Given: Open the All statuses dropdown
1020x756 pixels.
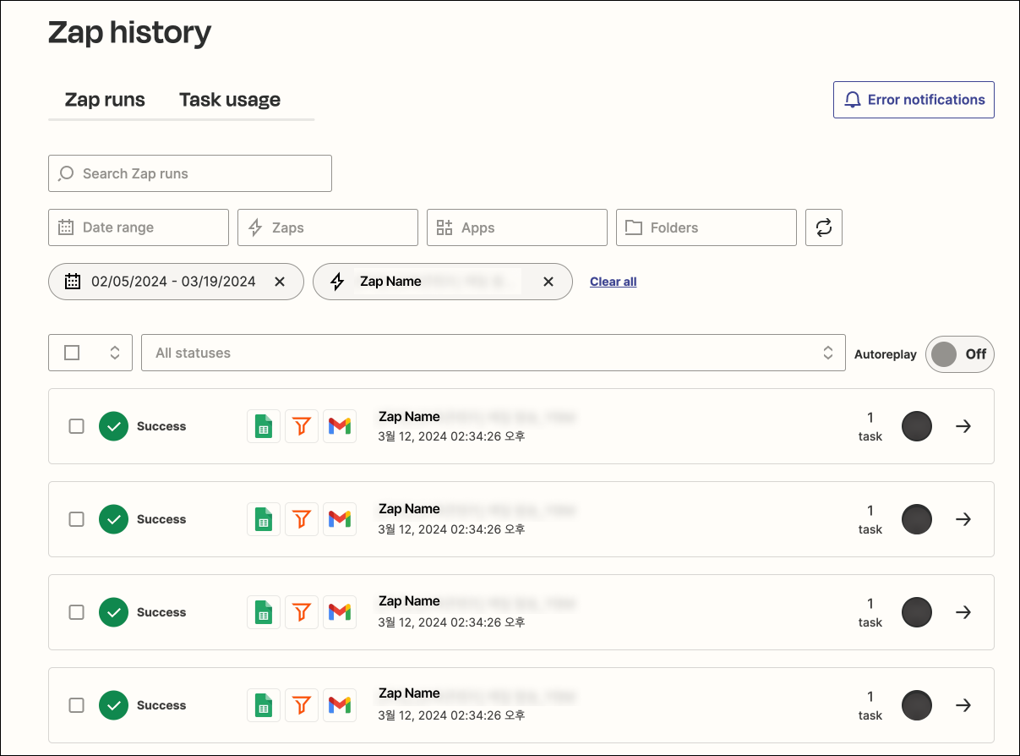Looking at the screenshot, I should tap(494, 353).
